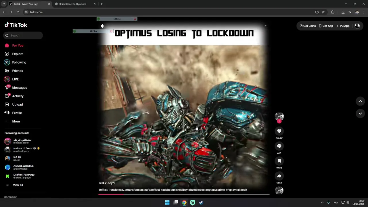Open the #optimusprime hashtag

[x=215, y=190]
